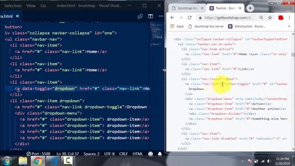Open File Explorer from taskbar

23,161
